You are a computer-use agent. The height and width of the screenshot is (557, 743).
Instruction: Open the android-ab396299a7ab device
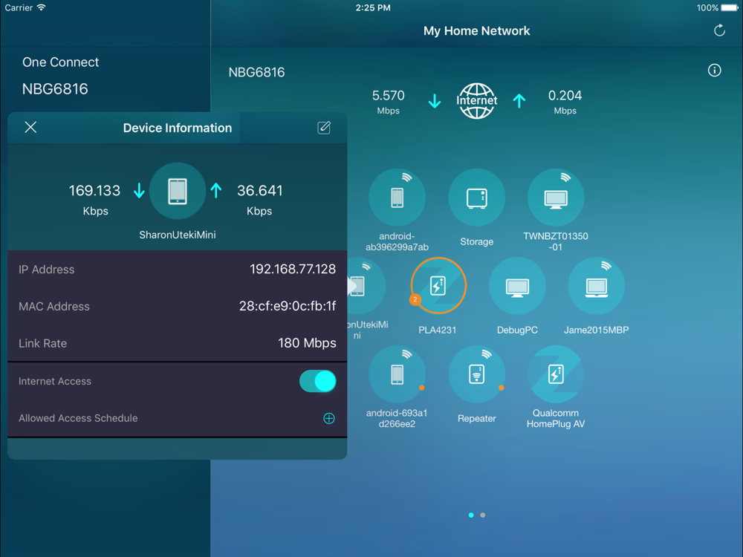pos(398,198)
